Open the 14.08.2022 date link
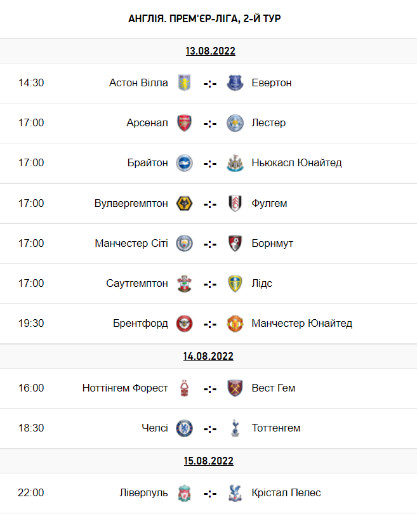Viewport: 417px width, 514px height. (x=208, y=356)
